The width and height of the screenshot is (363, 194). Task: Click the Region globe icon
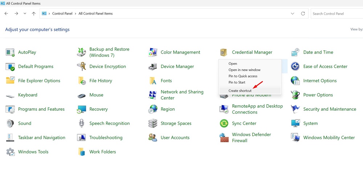(x=153, y=109)
